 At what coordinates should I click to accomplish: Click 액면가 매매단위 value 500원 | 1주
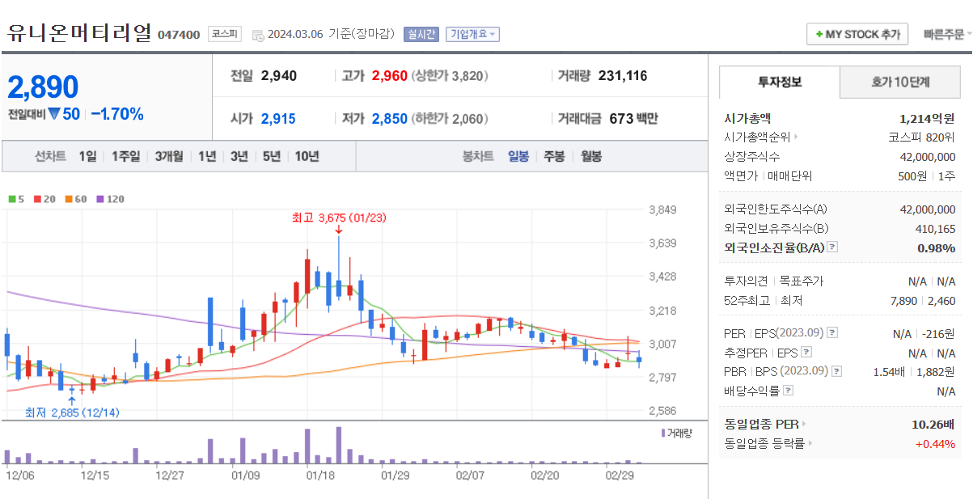pyautogui.click(x=926, y=175)
